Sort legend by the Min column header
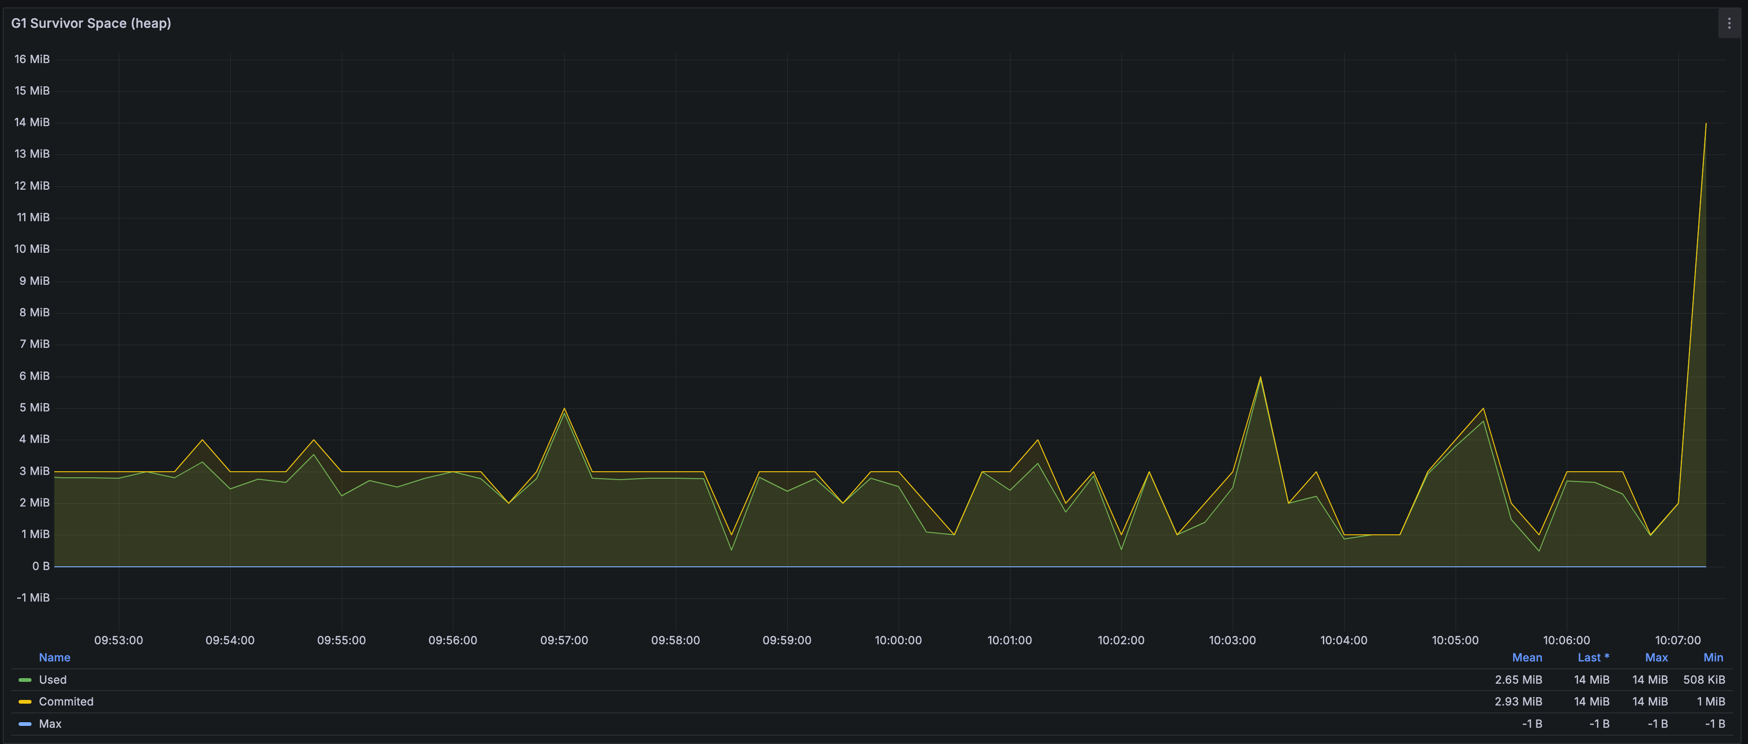 [x=1713, y=657]
